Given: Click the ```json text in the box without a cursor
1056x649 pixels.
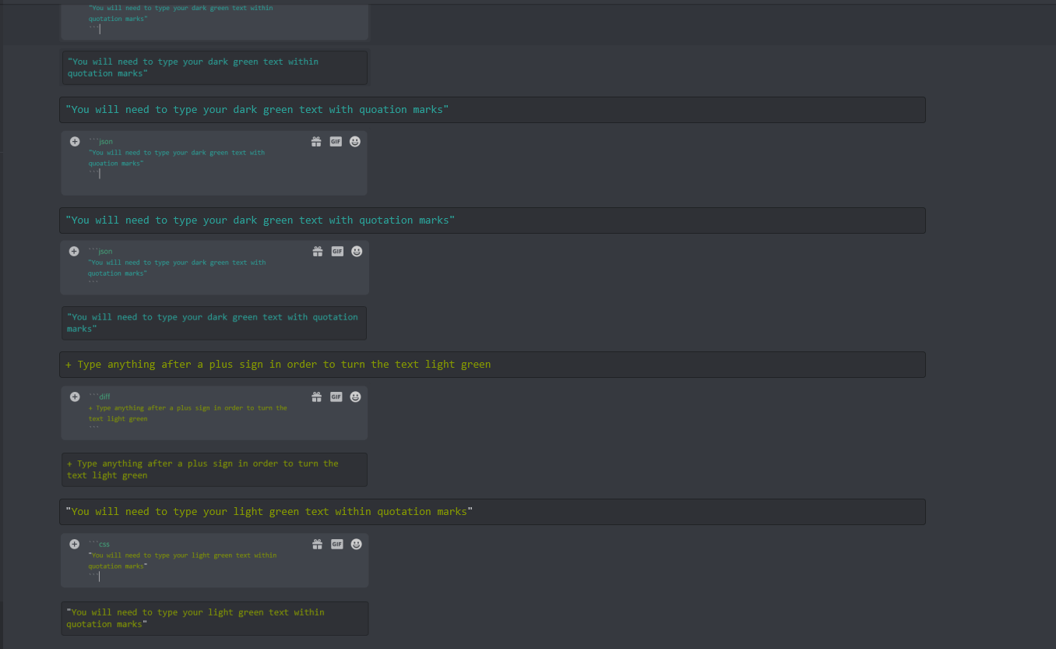Looking at the screenshot, I should pos(100,252).
